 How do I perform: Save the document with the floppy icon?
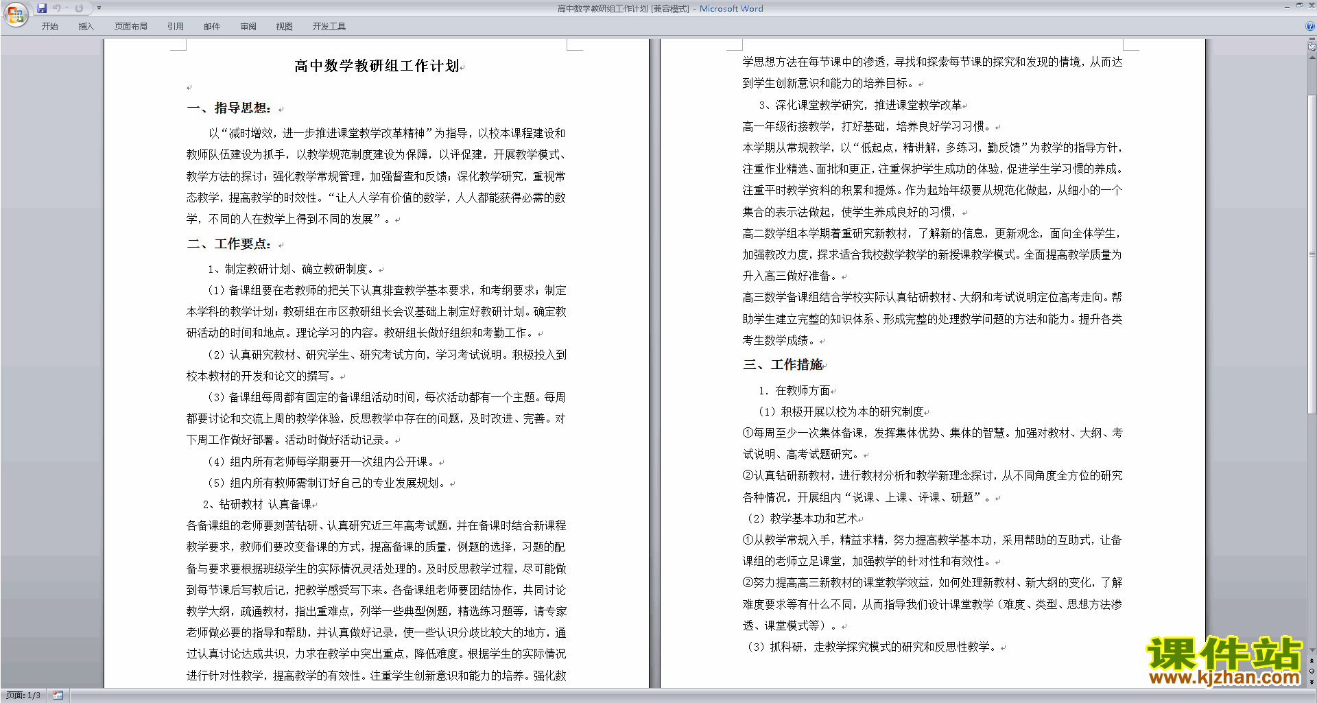[x=42, y=8]
